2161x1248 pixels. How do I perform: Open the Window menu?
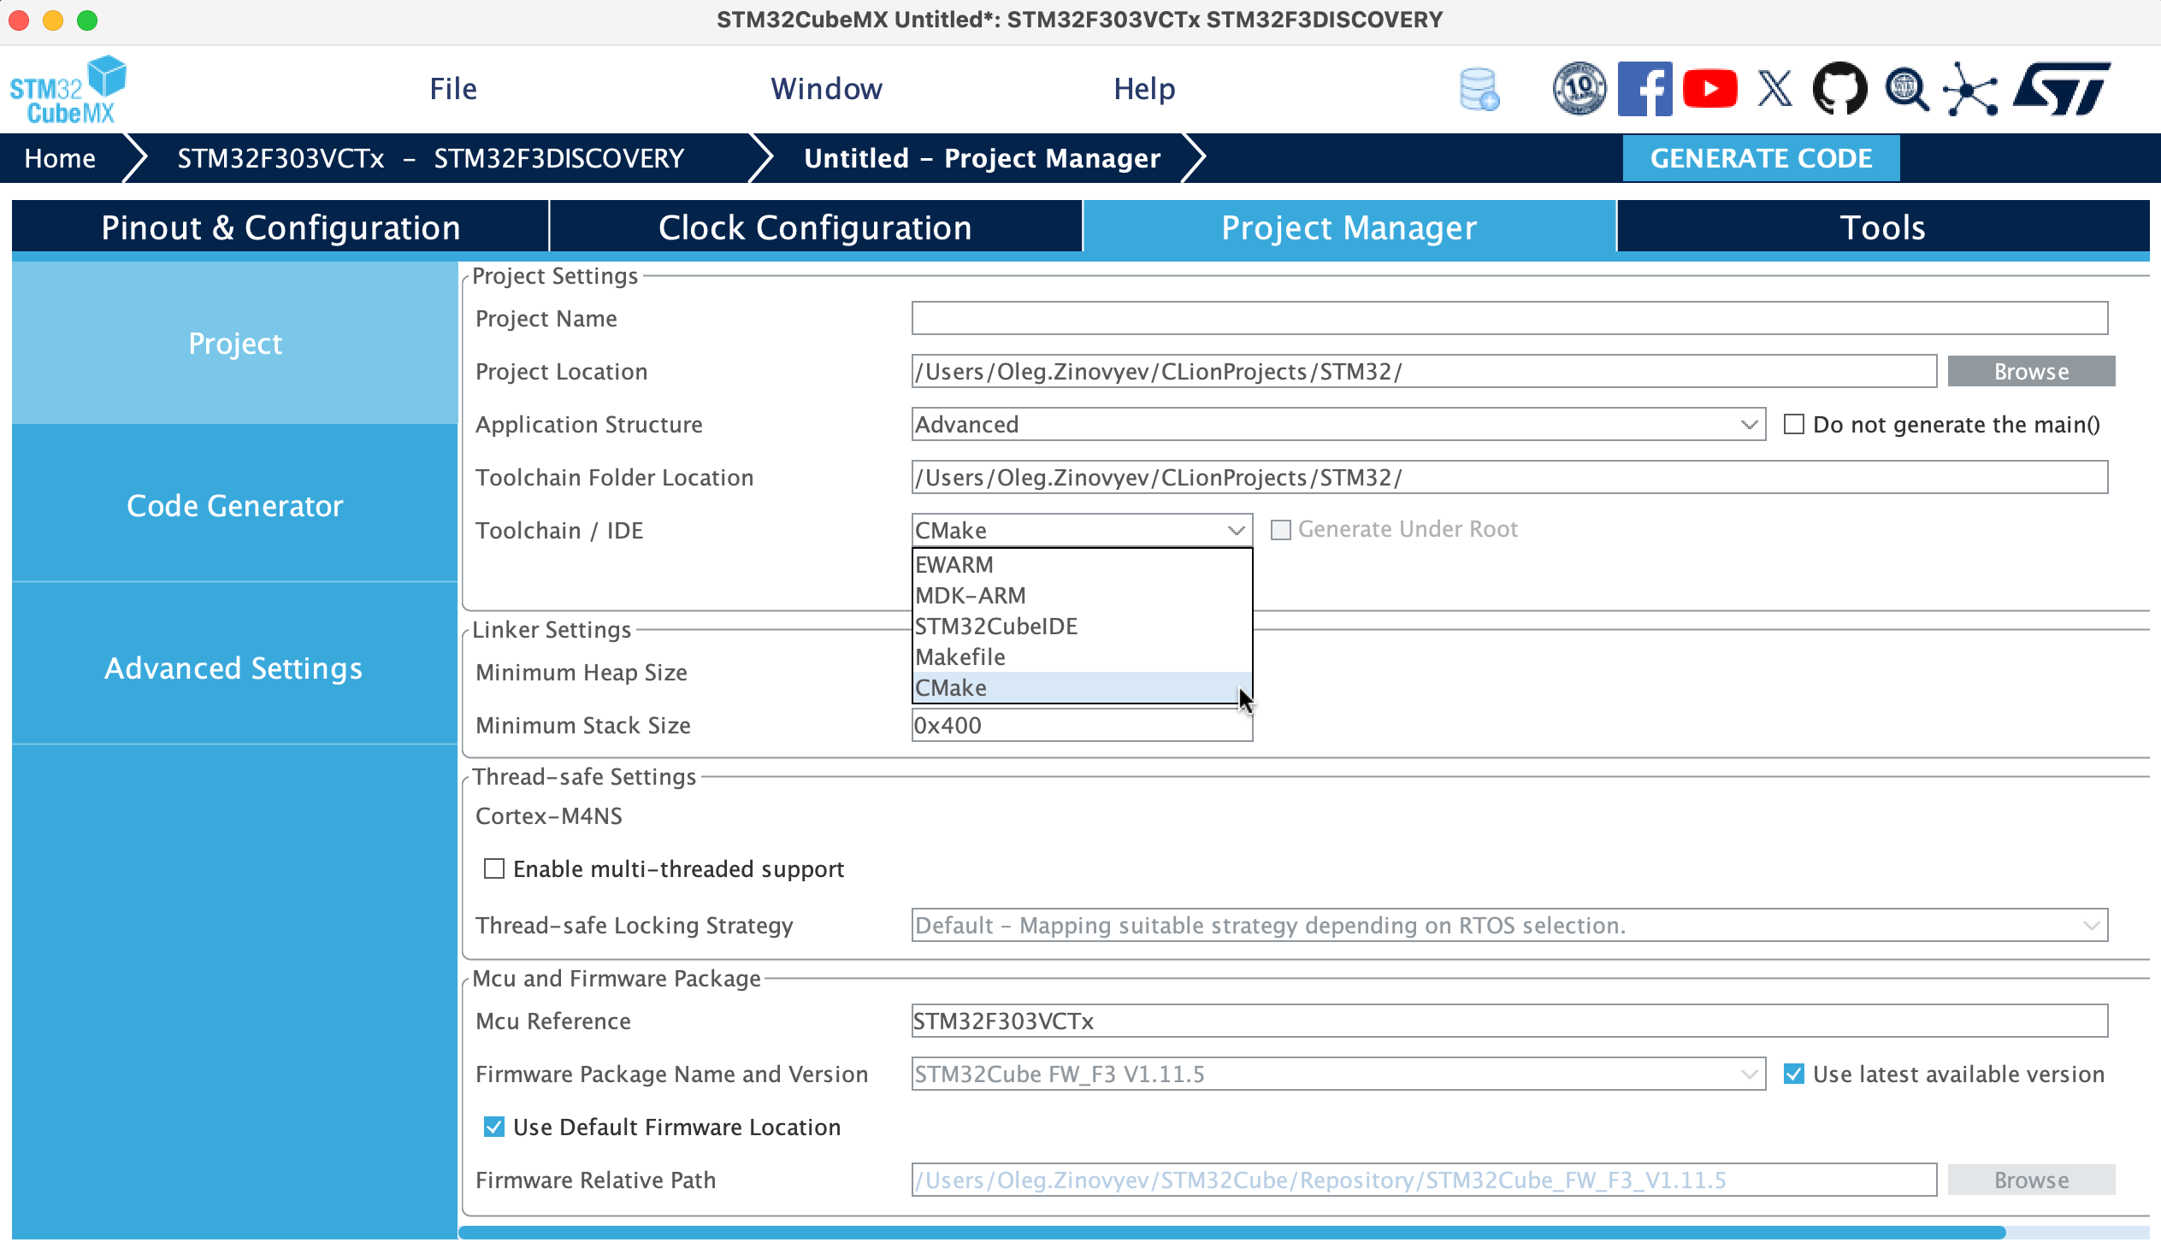826,87
